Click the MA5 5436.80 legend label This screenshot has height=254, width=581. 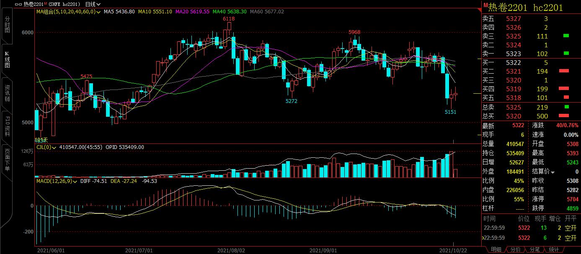click(119, 12)
